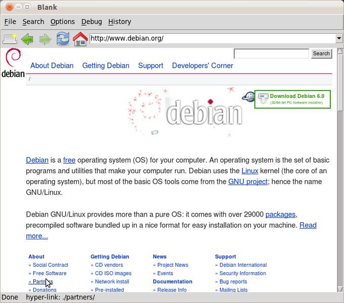This screenshot has height=303, width=344.
Task: Open the Getting Debian navigation link
Action: click(106, 66)
